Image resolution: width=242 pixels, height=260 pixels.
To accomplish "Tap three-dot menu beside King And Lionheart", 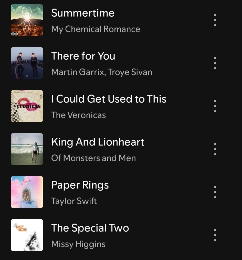I will click(x=215, y=149).
